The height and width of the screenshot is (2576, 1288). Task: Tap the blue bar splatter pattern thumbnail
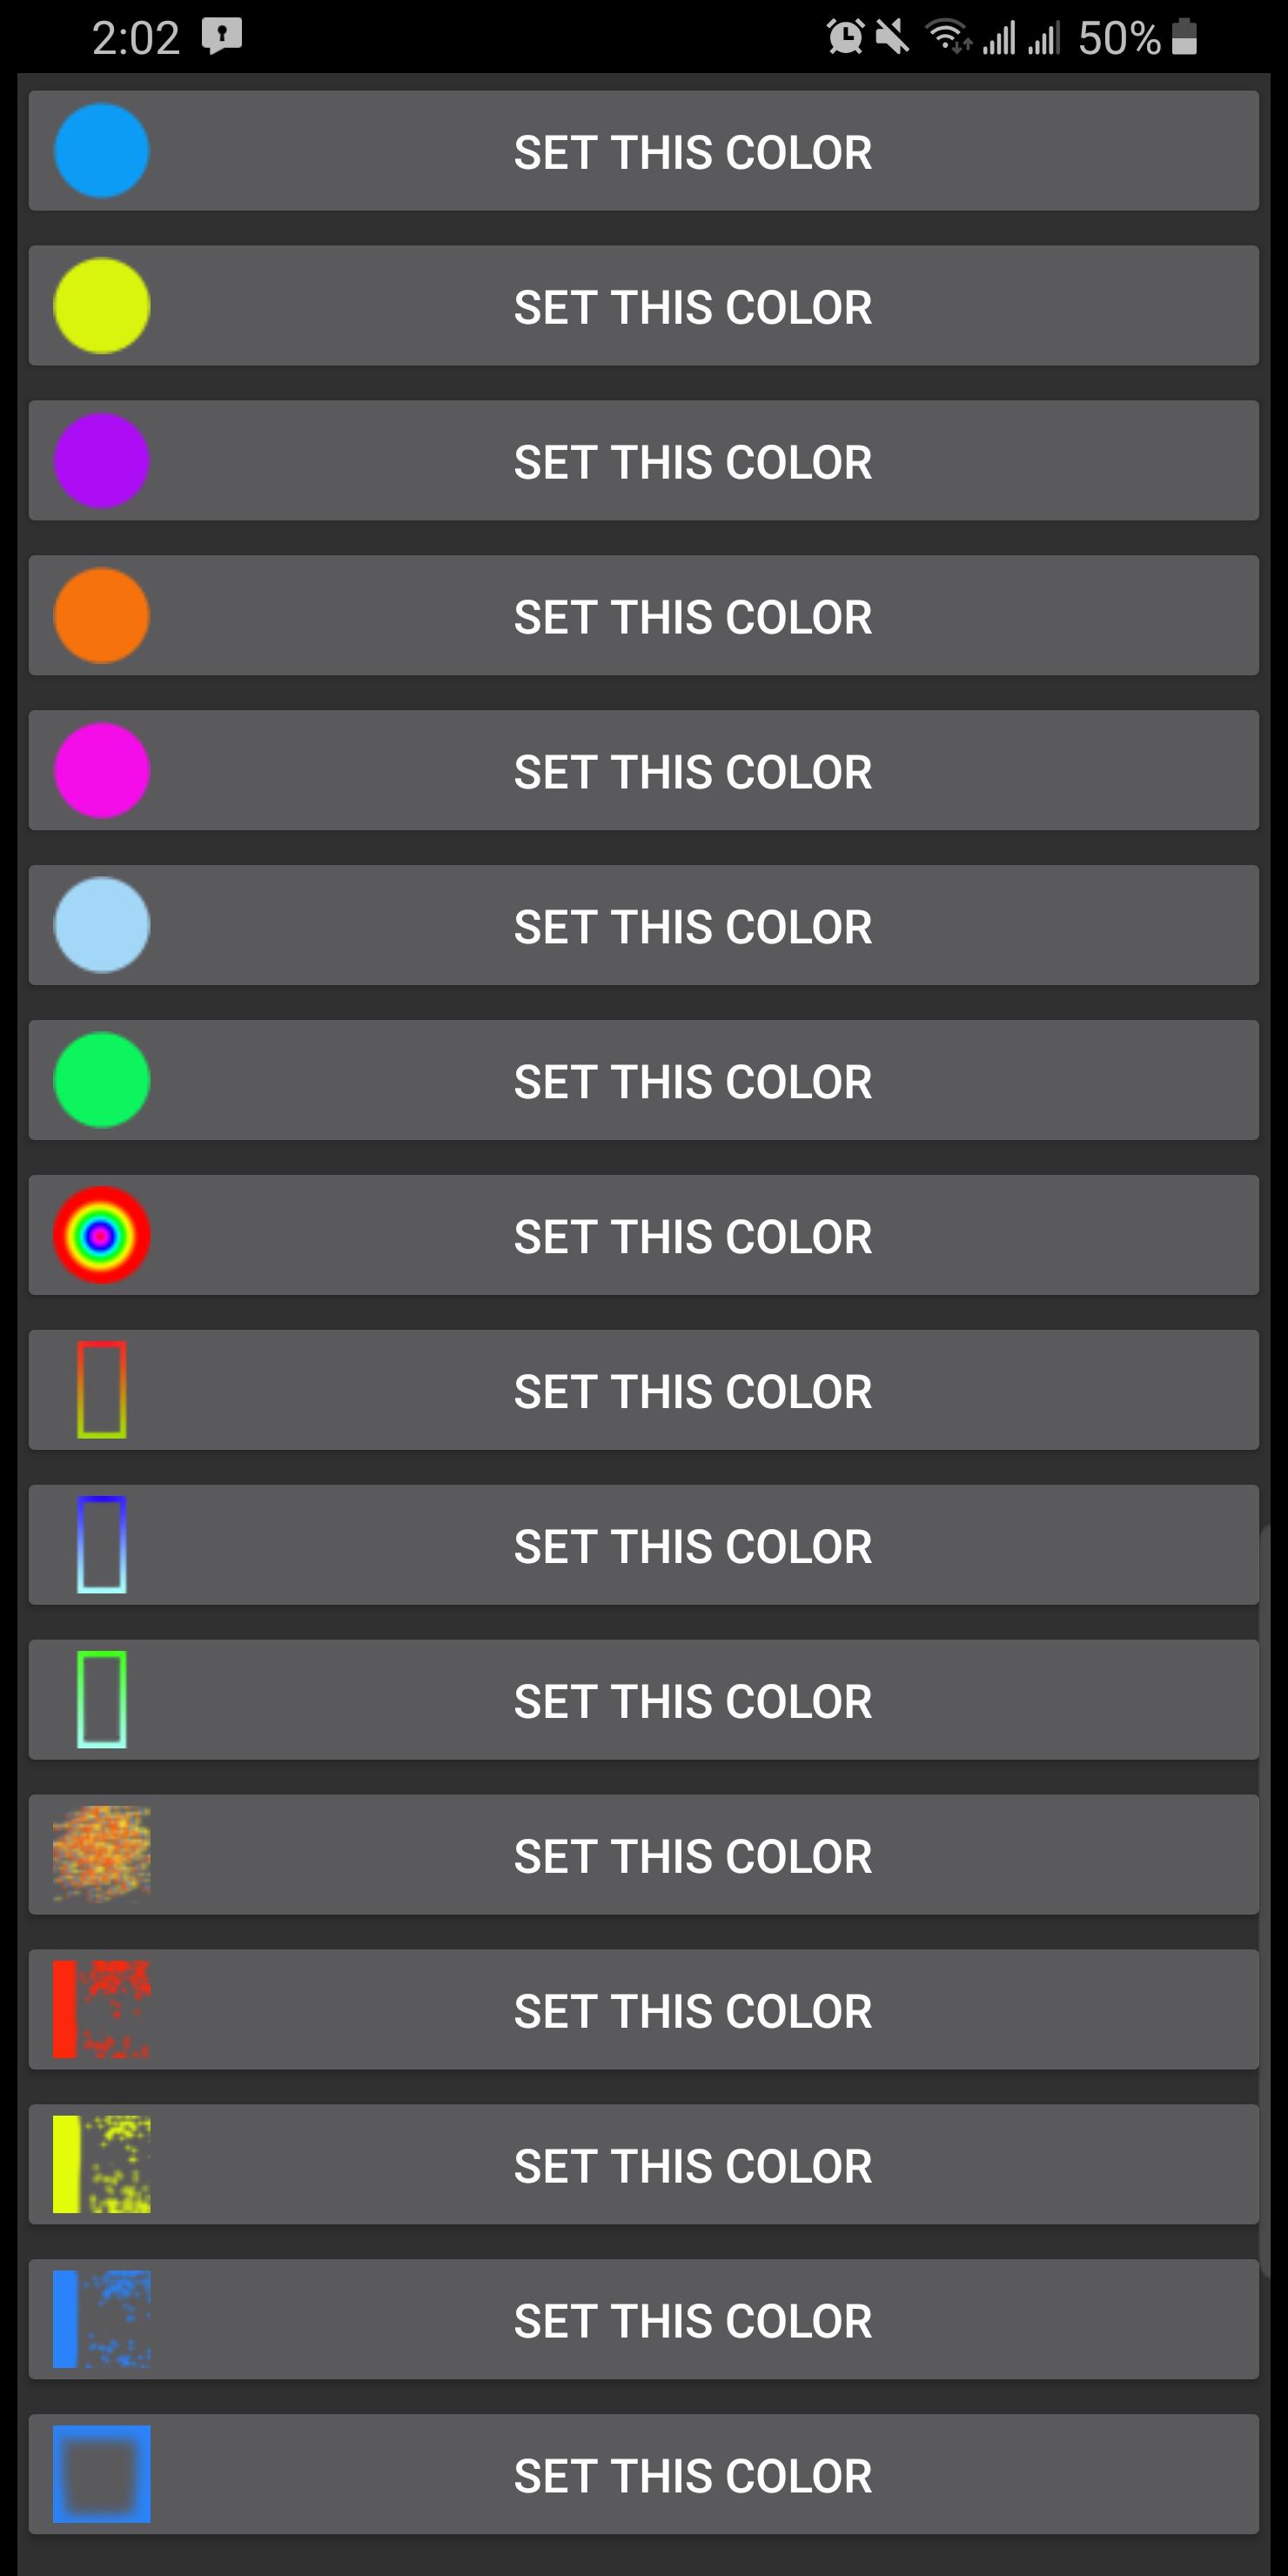pyautogui.click(x=101, y=2320)
